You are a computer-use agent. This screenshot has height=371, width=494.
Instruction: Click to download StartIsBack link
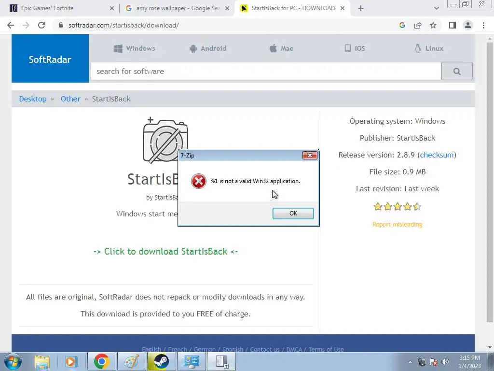(165, 251)
